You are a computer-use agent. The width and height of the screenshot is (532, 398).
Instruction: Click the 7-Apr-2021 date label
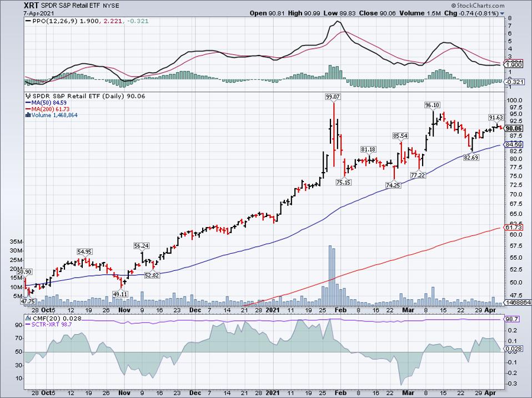click(x=38, y=13)
